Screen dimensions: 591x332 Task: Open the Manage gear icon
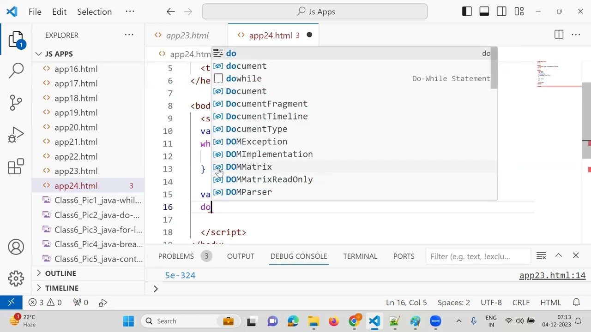coord(16,278)
